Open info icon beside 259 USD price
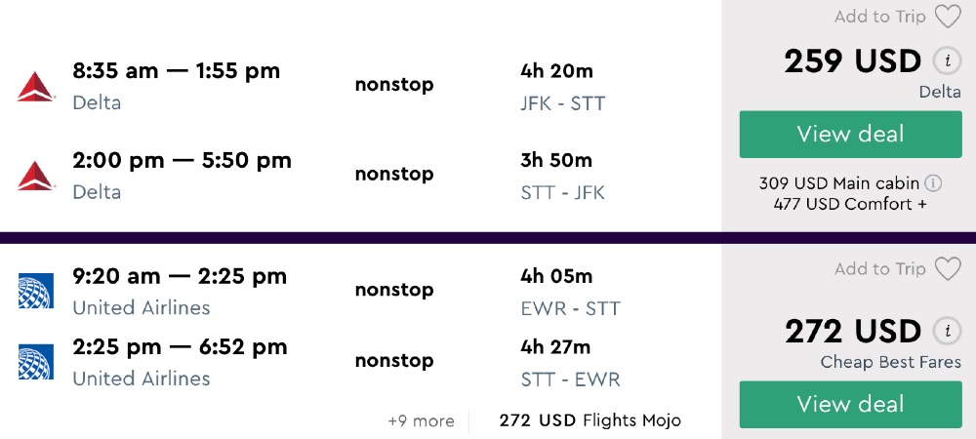 click(946, 60)
